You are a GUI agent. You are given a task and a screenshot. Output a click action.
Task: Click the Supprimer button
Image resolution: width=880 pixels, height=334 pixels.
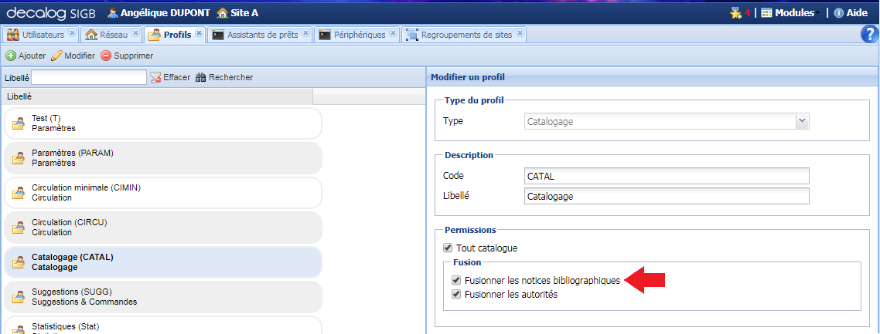pos(127,56)
